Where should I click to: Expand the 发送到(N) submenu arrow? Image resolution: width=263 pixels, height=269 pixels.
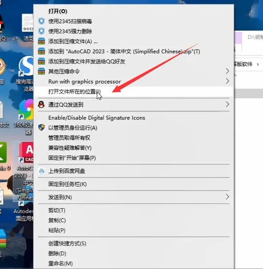[x=228, y=197]
